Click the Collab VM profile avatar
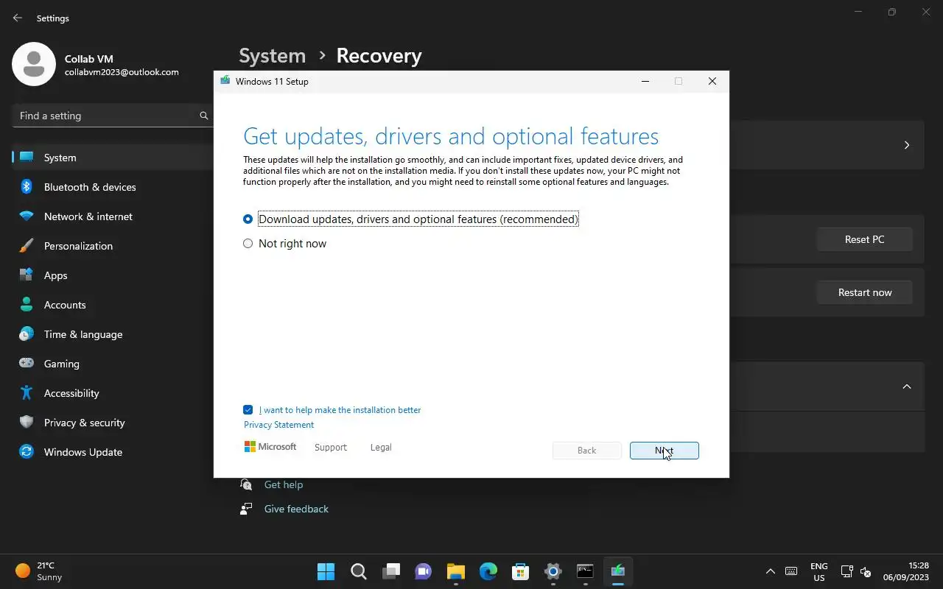 [34, 64]
